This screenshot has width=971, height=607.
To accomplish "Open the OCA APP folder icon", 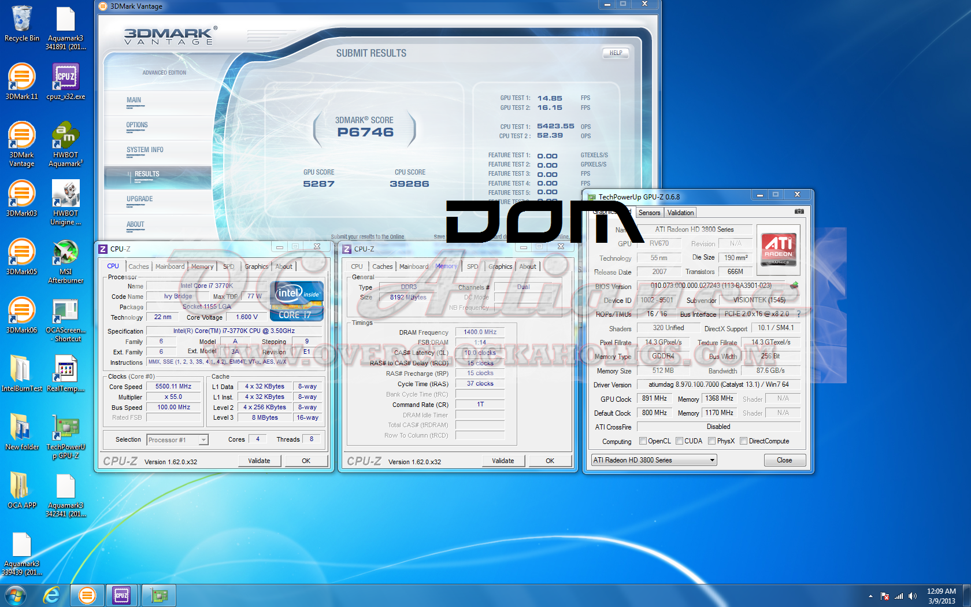I will pos(22,491).
